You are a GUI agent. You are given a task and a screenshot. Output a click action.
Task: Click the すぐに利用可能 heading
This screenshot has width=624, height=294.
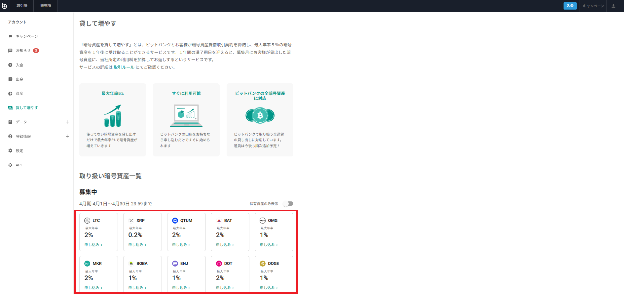coord(186,94)
